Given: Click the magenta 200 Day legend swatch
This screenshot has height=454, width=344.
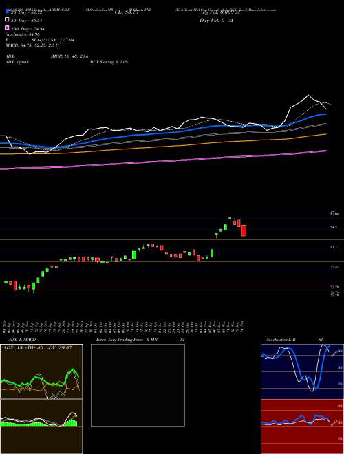Looking at the screenshot, I should pyautogui.click(x=7, y=28).
